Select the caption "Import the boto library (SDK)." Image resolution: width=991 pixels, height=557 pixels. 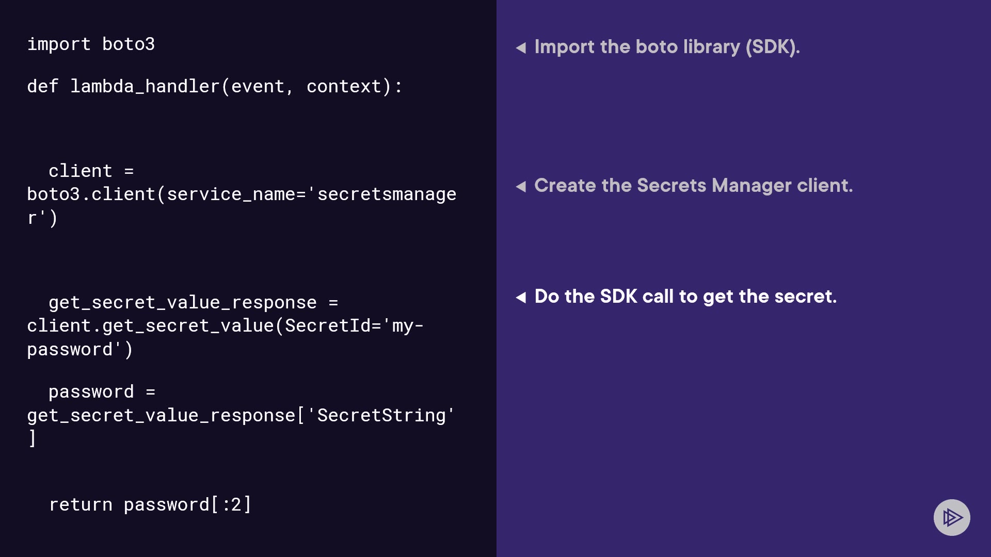click(667, 47)
